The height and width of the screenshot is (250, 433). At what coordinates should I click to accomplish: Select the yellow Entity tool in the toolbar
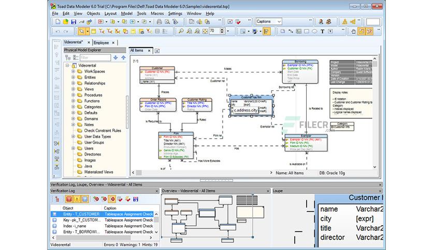point(94,32)
